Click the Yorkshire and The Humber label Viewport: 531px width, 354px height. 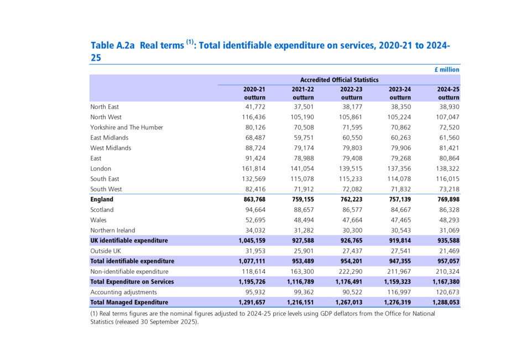tap(127, 127)
